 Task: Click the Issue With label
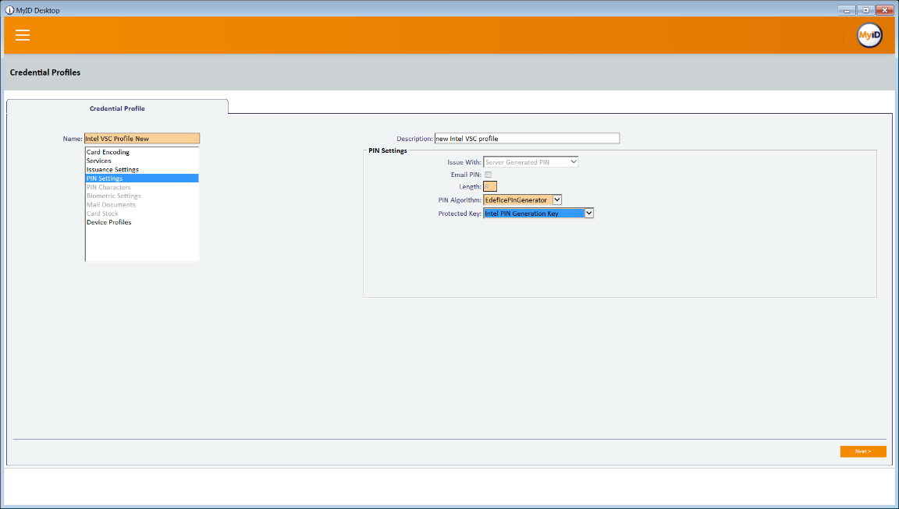click(464, 163)
